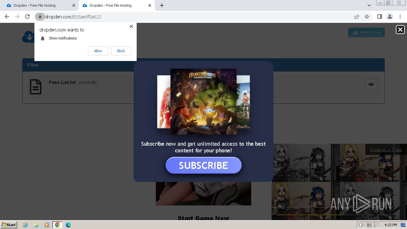Click the address bar URL

click(x=73, y=17)
